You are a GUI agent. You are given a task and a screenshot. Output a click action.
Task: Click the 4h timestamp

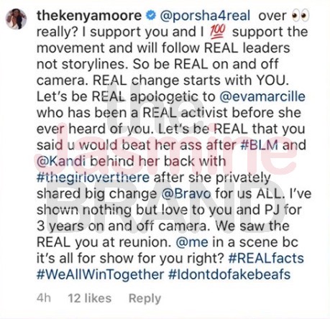[44, 298]
